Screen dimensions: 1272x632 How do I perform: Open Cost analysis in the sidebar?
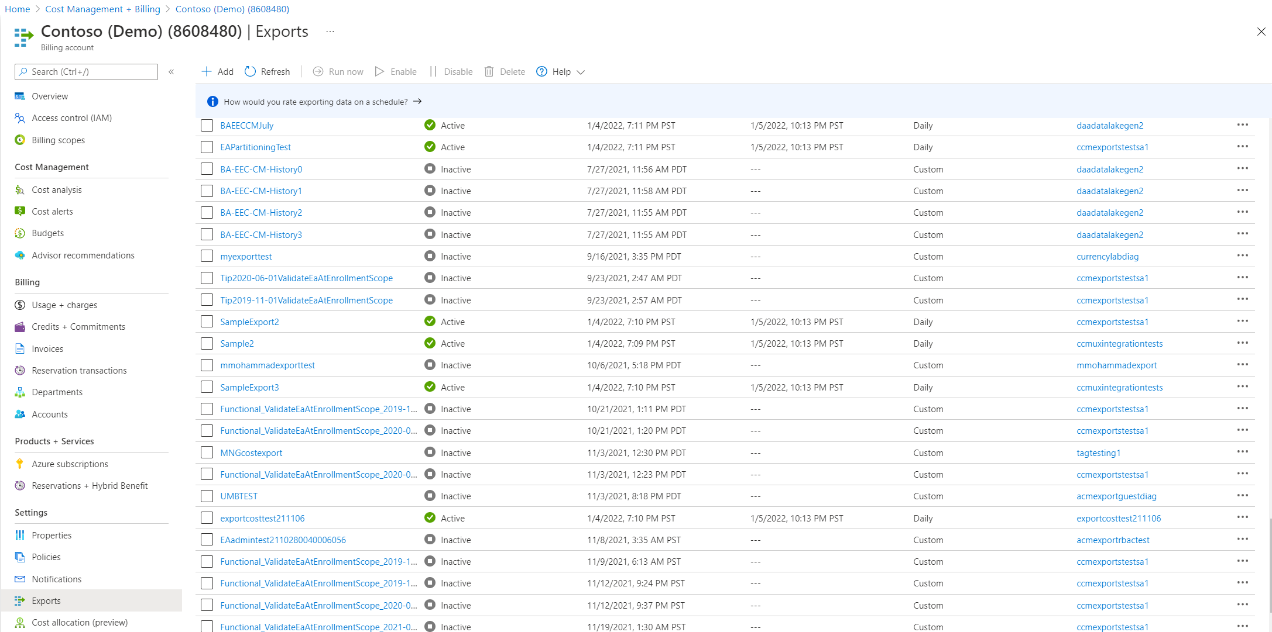pos(57,189)
